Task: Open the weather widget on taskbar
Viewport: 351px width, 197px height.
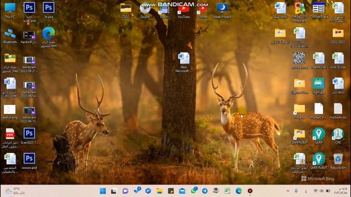Action: coord(15,191)
